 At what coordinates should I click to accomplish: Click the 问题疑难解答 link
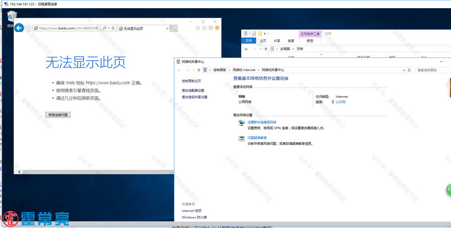pyautogui.click(x=257, y=138)
